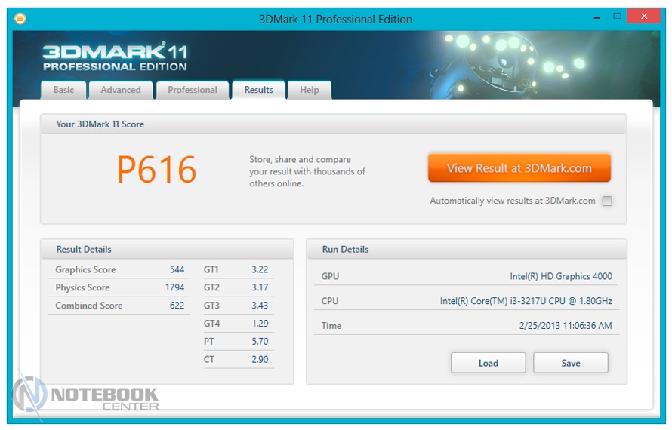Click the GPU value Intel(R) HD Graphics 4000
This screenshot has width=672, height=430.
(561, 276)
